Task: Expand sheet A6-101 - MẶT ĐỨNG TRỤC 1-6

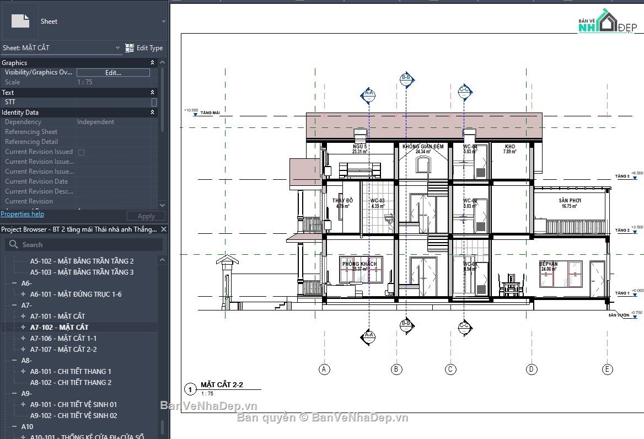Action: (23, 294)
